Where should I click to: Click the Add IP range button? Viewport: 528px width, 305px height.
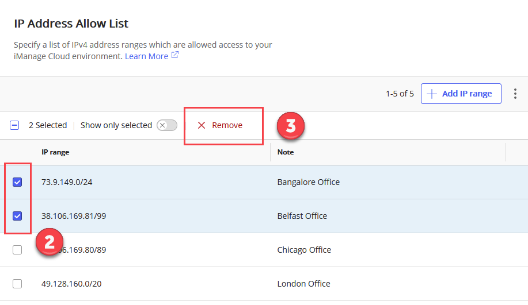461,94
